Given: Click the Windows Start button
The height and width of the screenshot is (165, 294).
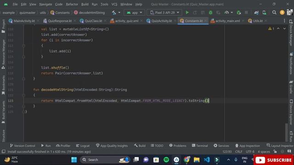Looking at the screenshot, I should (74, 159).
